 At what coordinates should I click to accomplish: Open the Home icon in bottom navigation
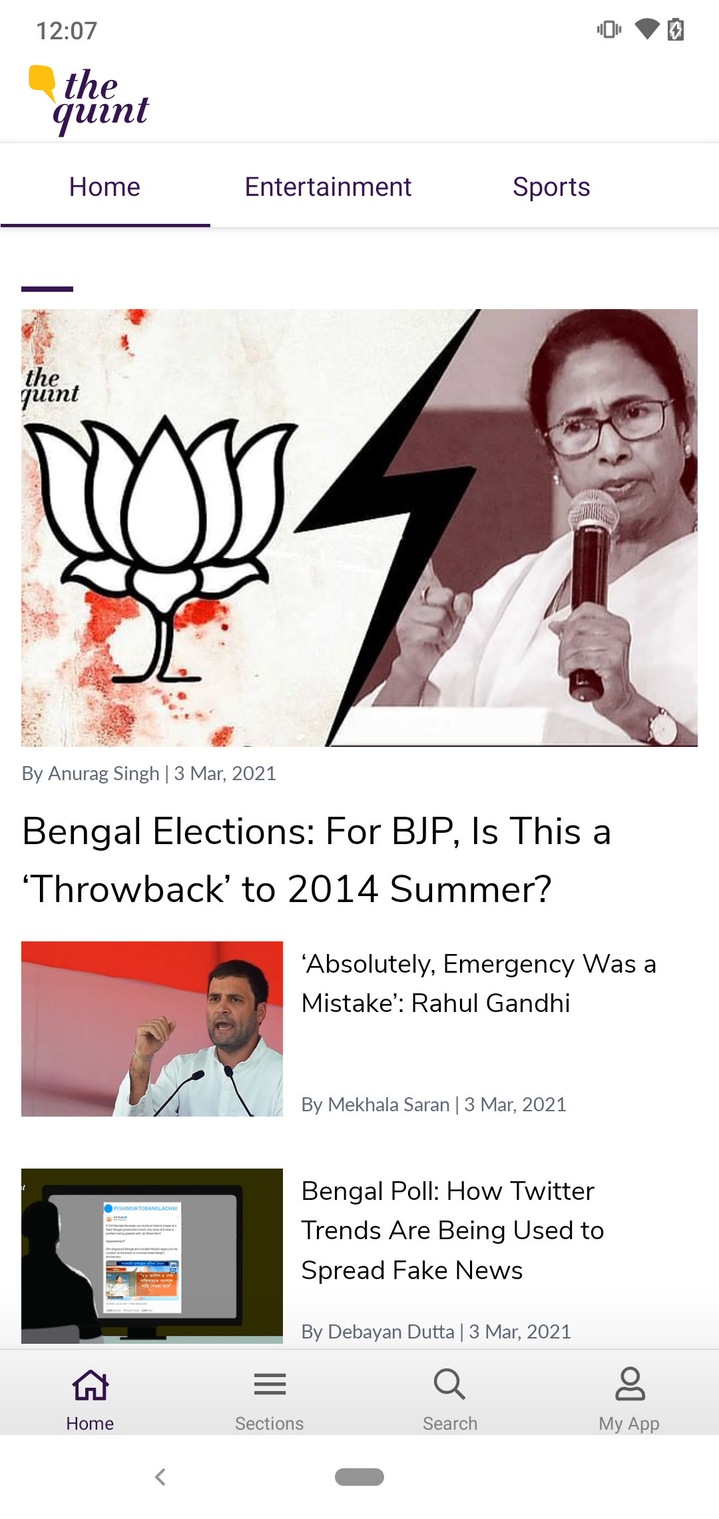[x=91, y=1385]
